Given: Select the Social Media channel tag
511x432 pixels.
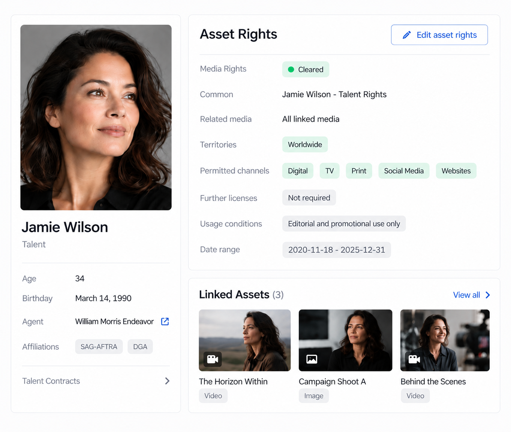Looking at the screenshot, I should tap(404, 171).
